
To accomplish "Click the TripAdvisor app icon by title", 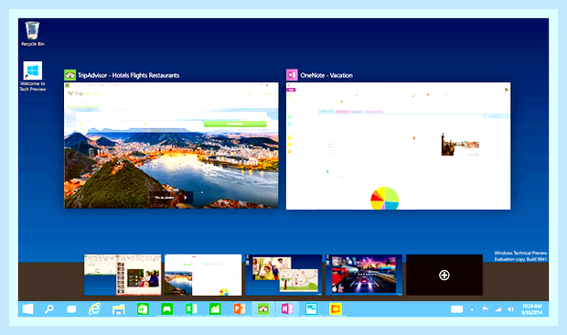I will pyautogui.click(x=70, y=75).
